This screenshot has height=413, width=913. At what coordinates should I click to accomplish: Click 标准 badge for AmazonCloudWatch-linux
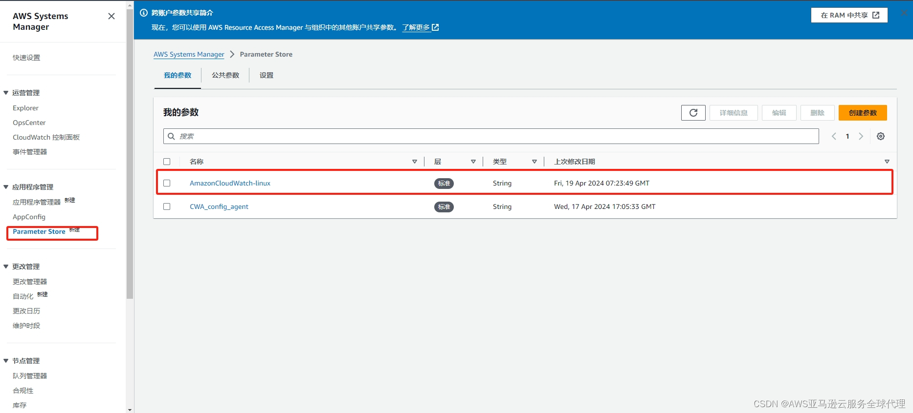[x=444, y=184]
